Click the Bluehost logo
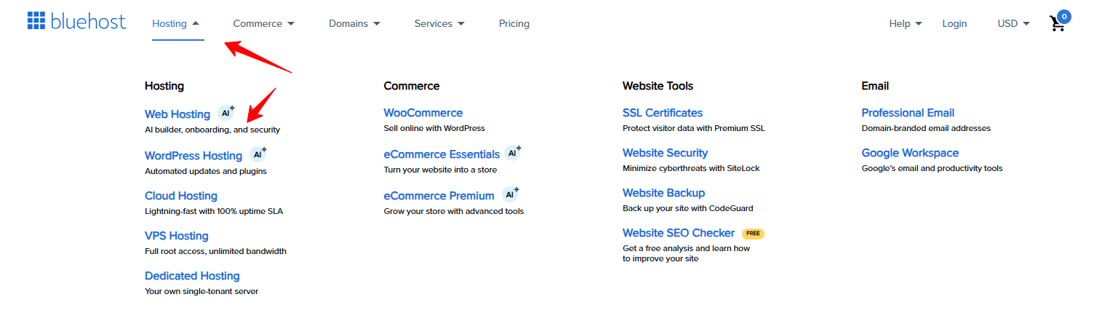Viewport: 1094px width, 313px height. click(x=76, y=22)
